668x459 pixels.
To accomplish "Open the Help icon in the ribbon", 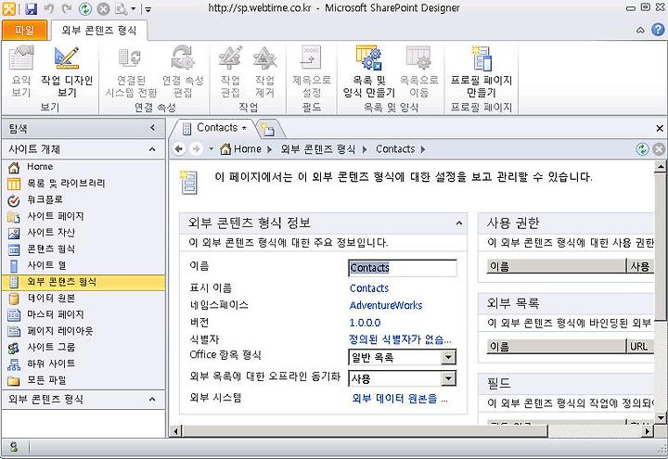I will (x=658, y=30).
